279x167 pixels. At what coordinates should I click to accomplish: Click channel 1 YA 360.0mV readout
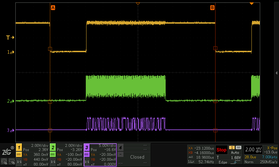[x=36, y=154]
